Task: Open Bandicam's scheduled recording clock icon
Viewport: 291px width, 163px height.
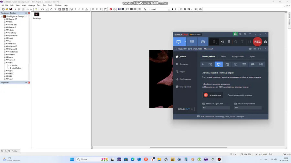Action: (x=245, y=34)
